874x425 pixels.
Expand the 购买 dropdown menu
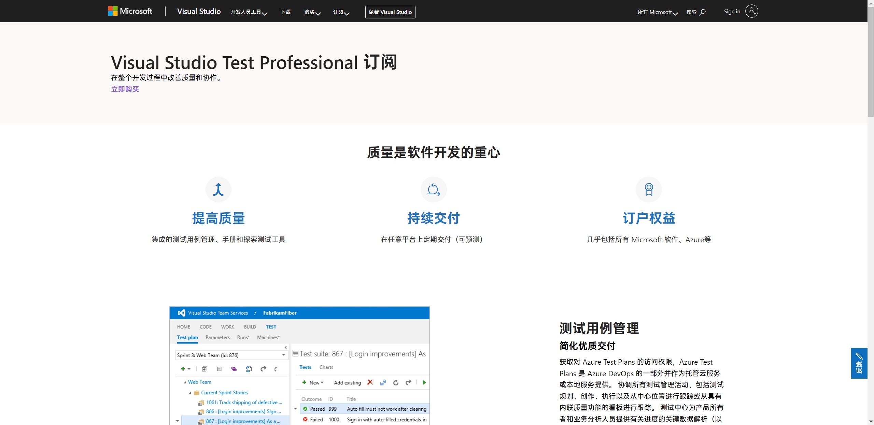(312, 12)
